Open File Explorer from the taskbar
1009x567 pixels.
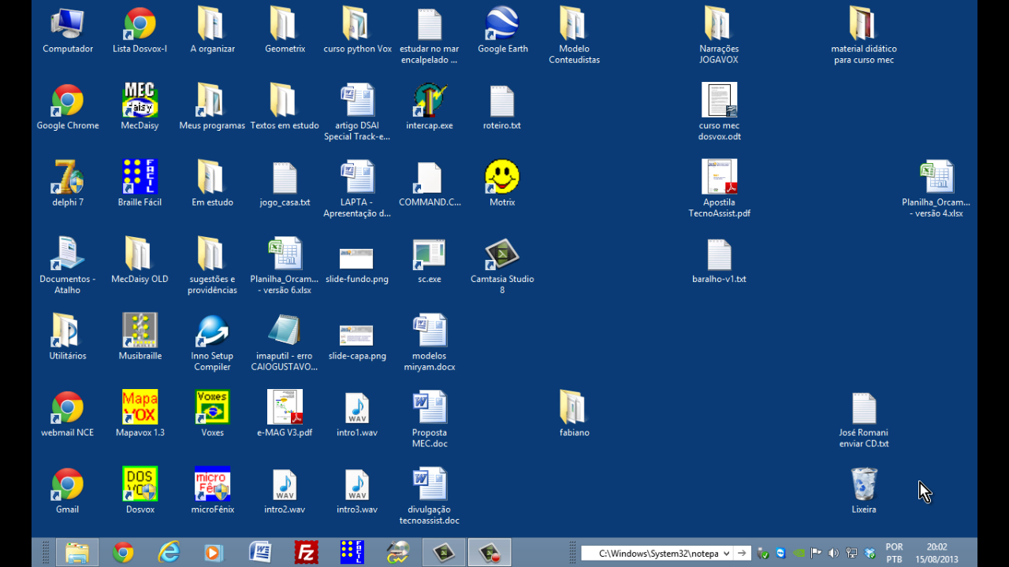77,553
